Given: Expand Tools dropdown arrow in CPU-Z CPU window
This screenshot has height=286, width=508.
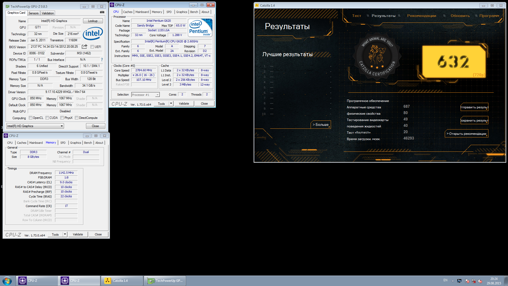Looking at the screenshot, I should (171, 104).
